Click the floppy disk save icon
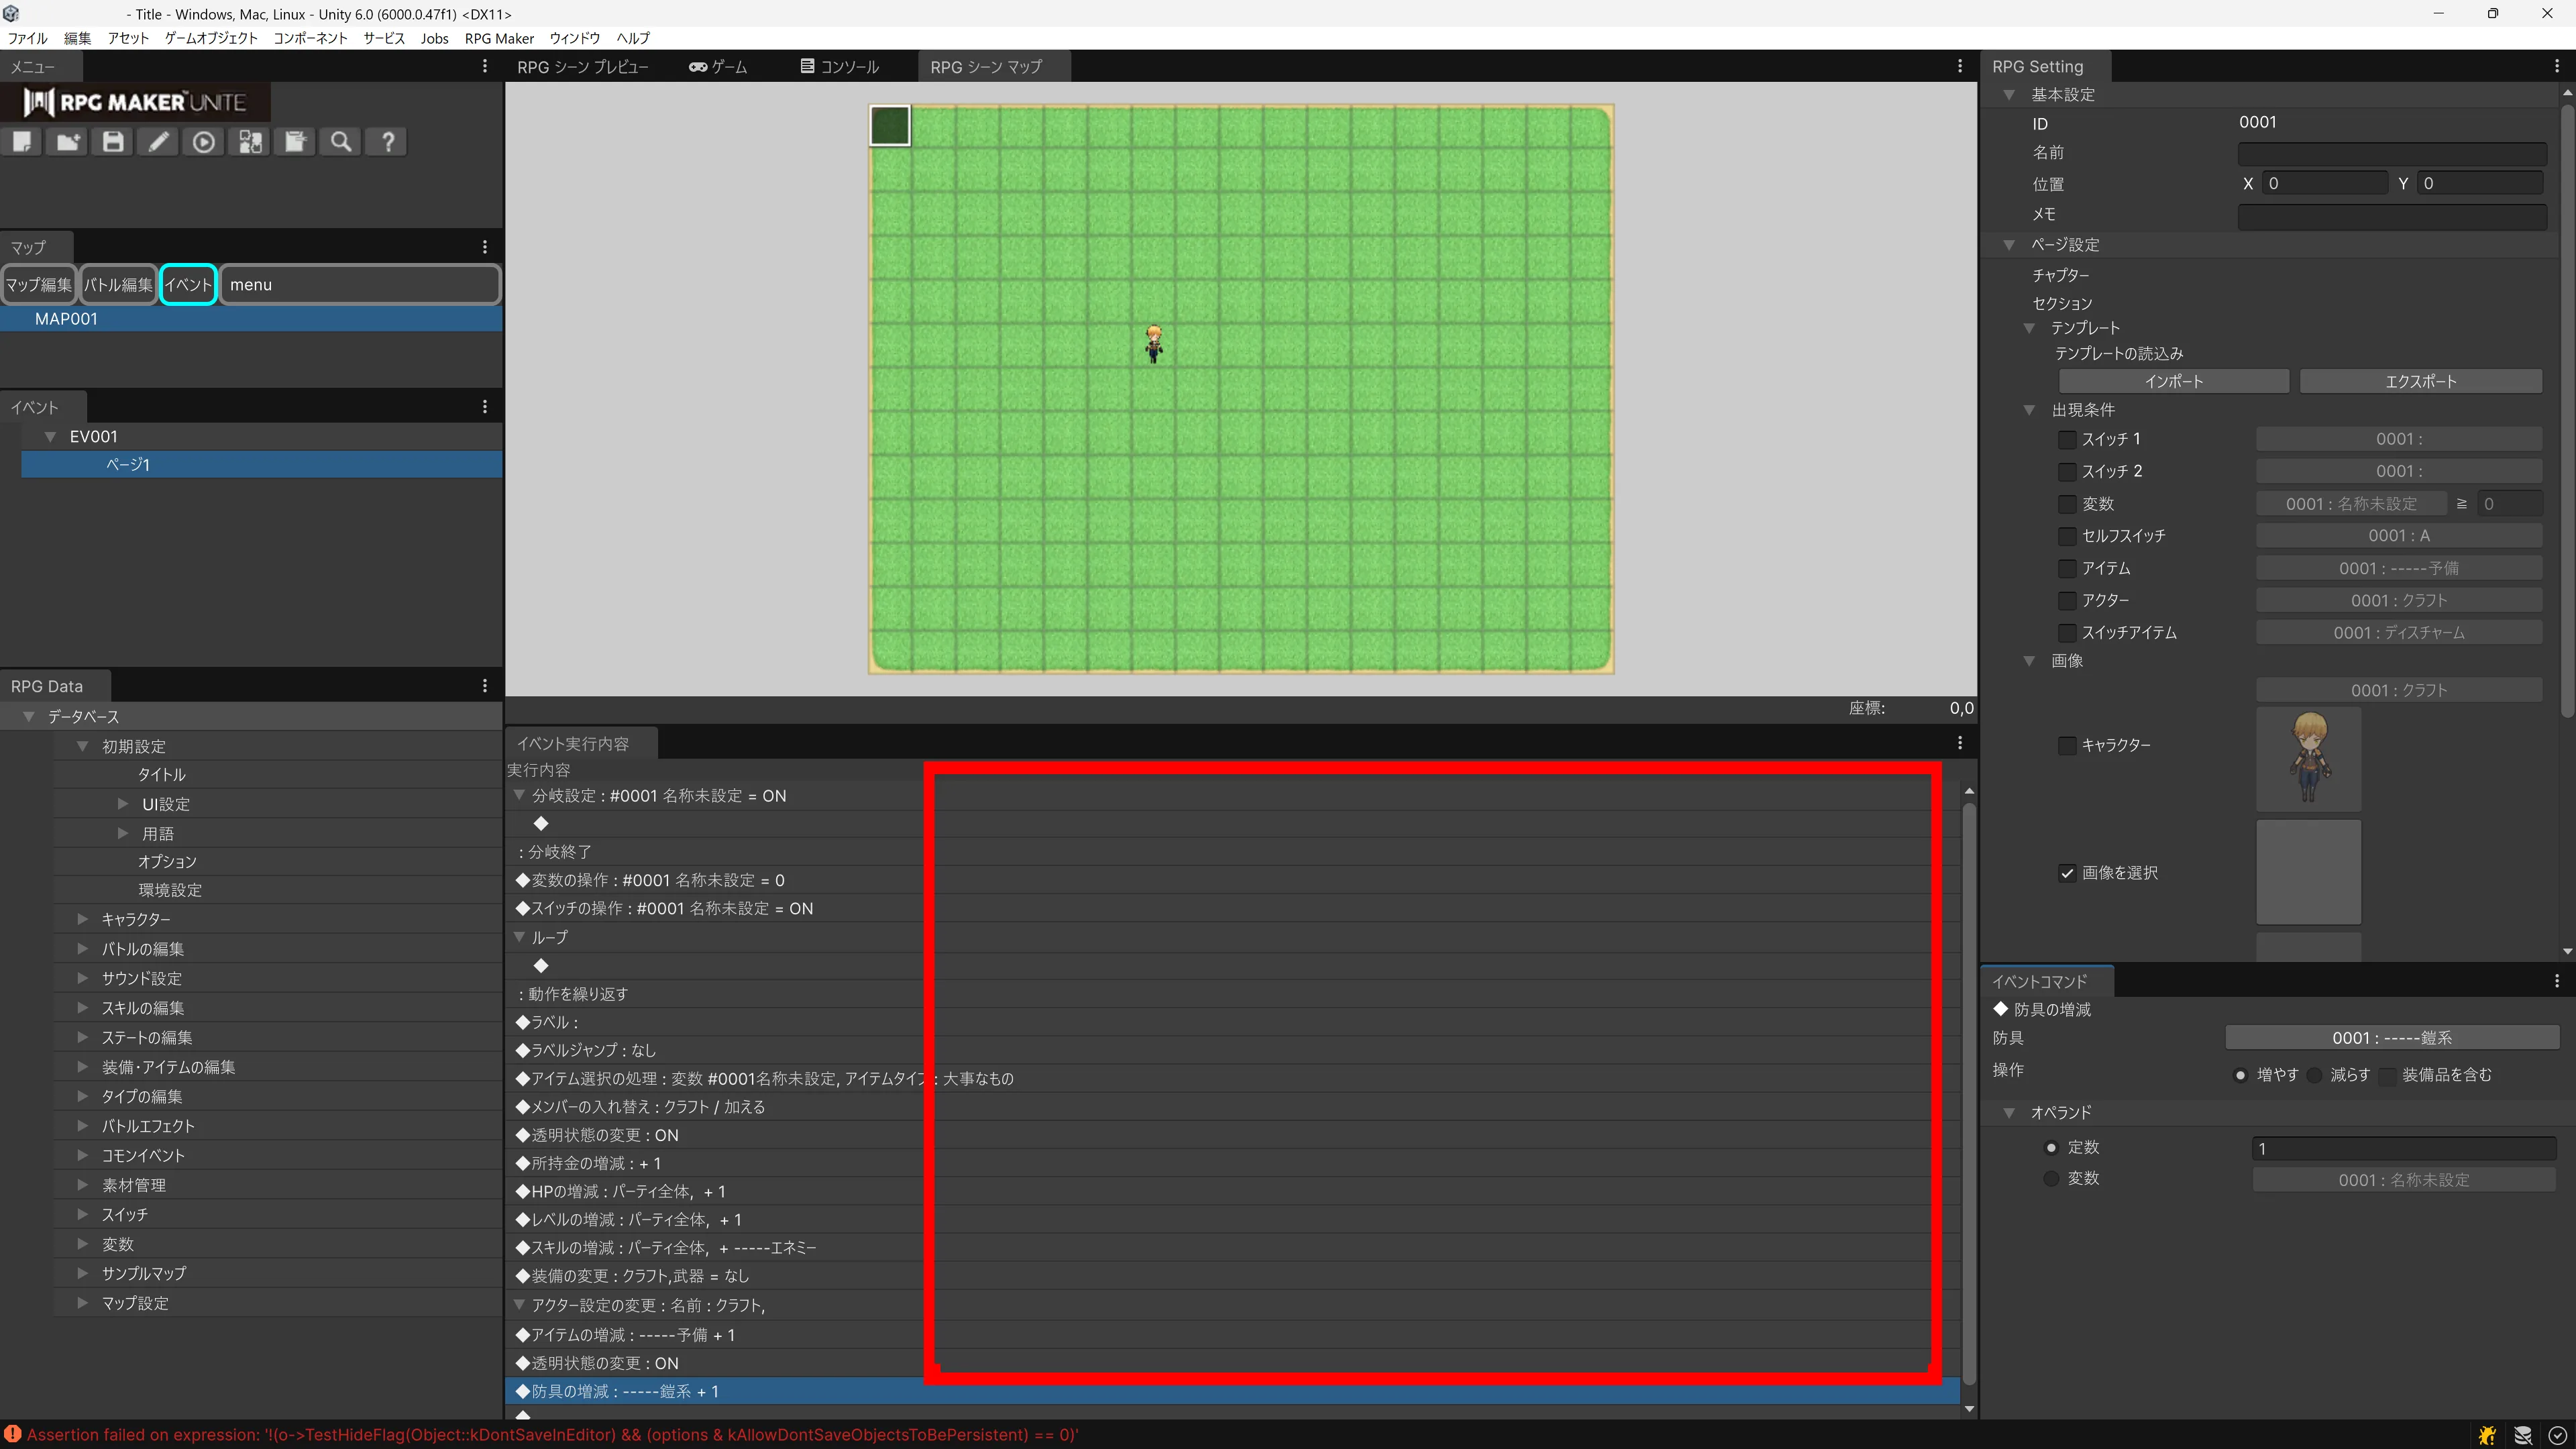 pos(113,142)
